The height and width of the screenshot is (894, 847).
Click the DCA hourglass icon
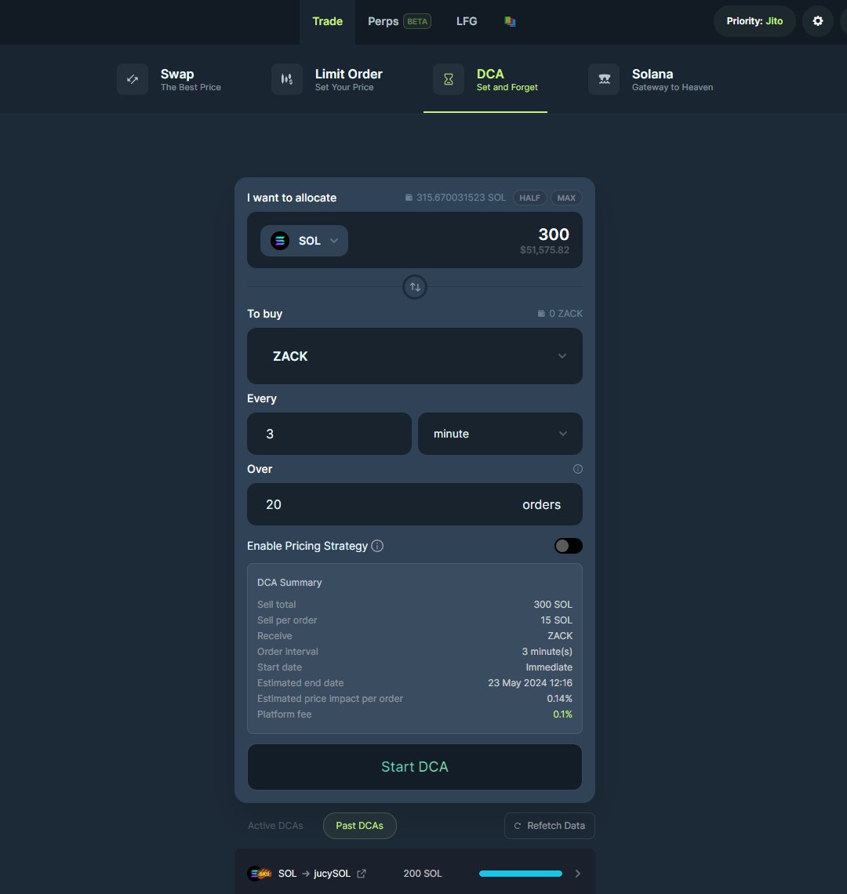[449, 79]
